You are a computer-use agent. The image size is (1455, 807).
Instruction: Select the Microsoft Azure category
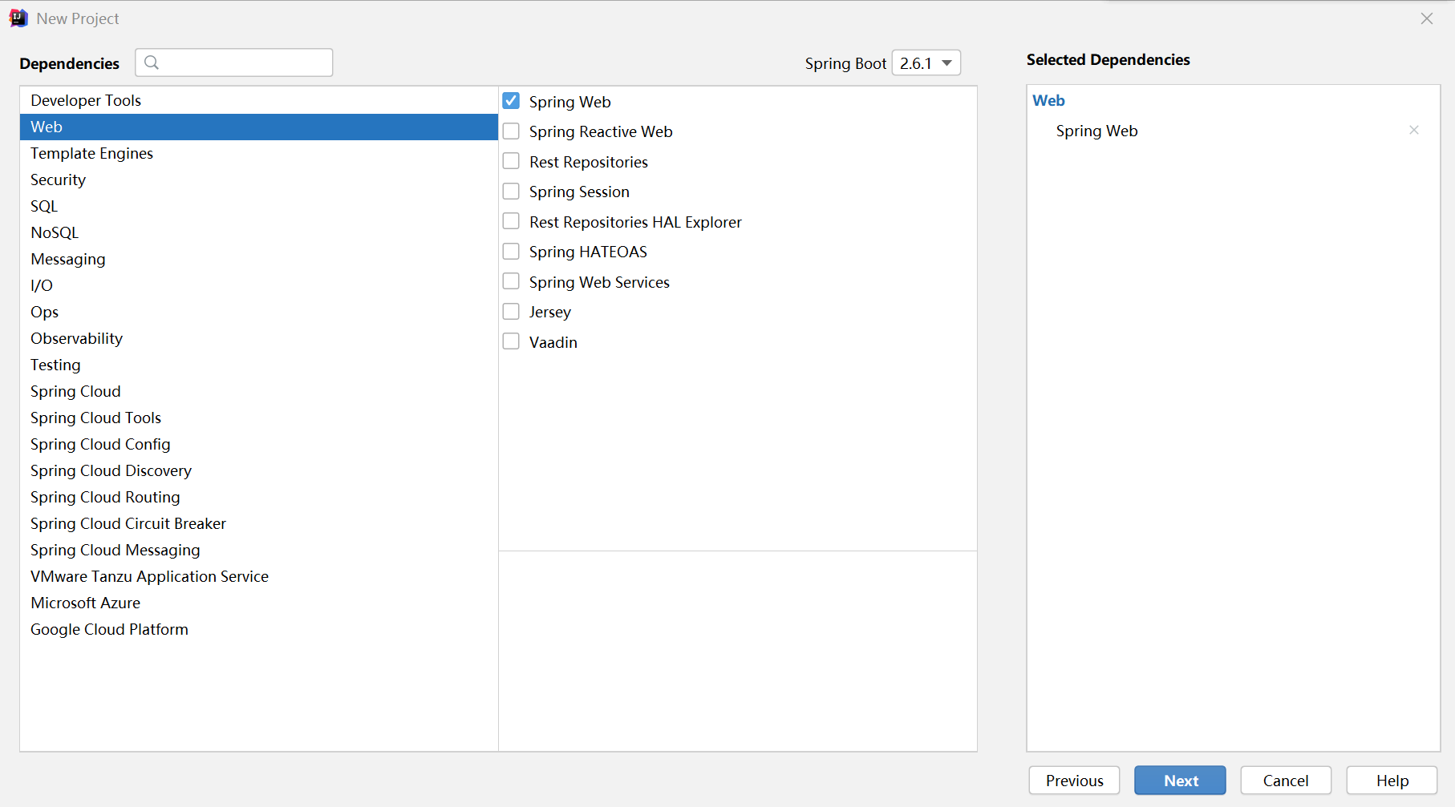click(258, 603)
